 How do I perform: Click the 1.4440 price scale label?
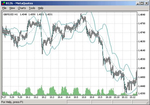click(x=142, y=86)
